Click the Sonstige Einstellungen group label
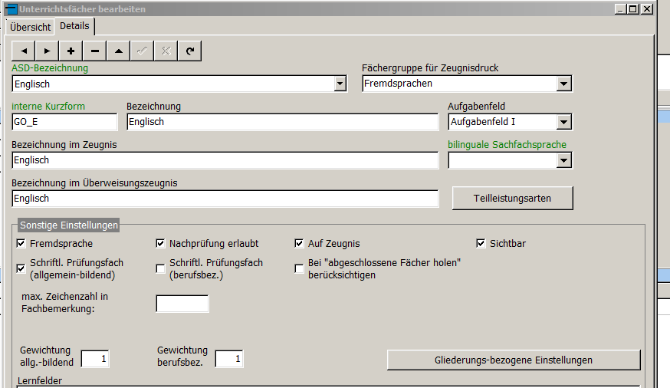 (x=69, y=225)
